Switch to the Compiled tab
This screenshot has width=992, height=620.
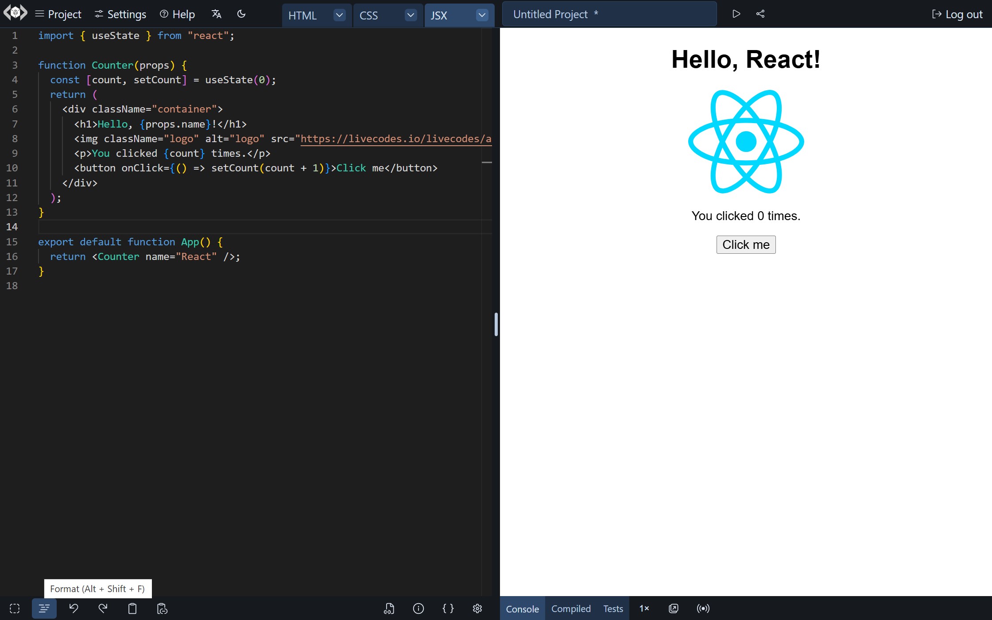(x=571, y=608)
